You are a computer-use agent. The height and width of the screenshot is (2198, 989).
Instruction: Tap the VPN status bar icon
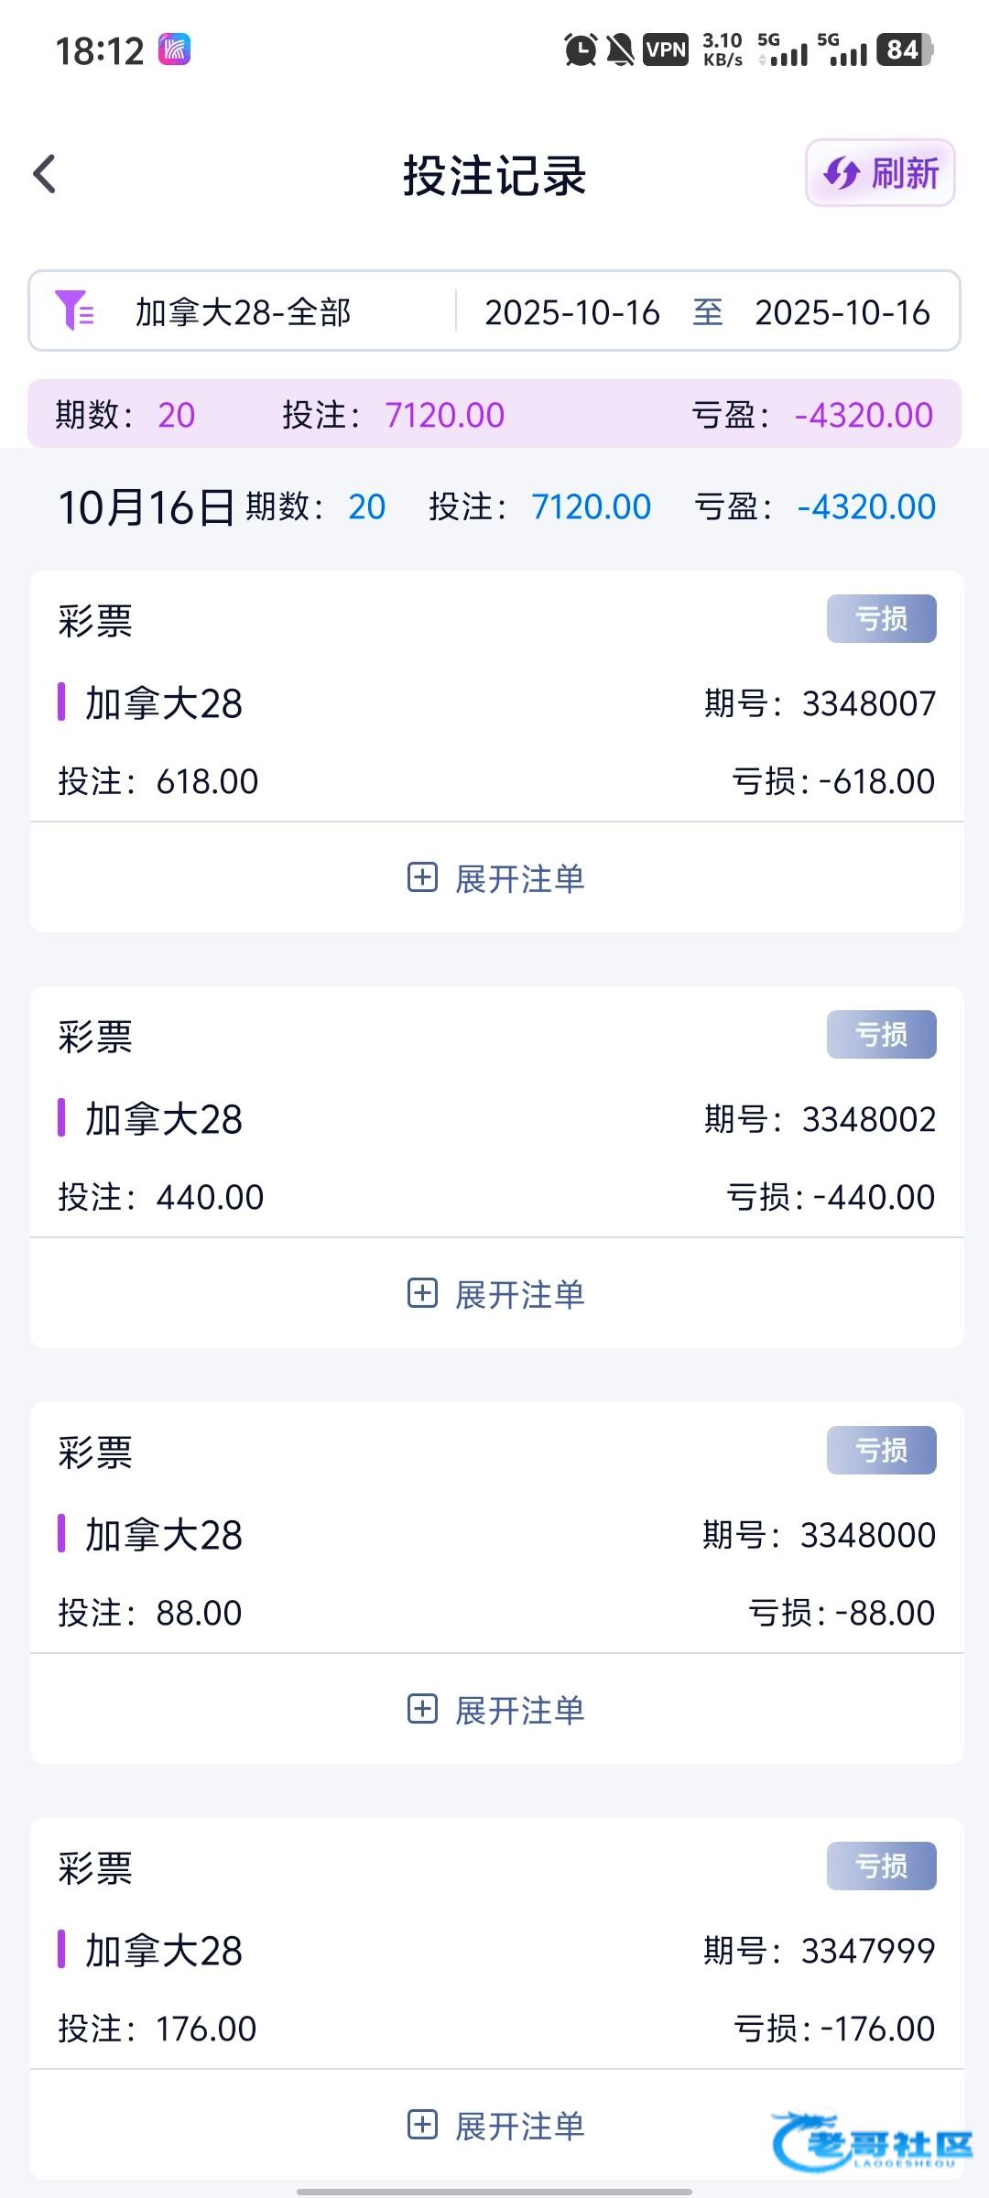pos(666,49)
